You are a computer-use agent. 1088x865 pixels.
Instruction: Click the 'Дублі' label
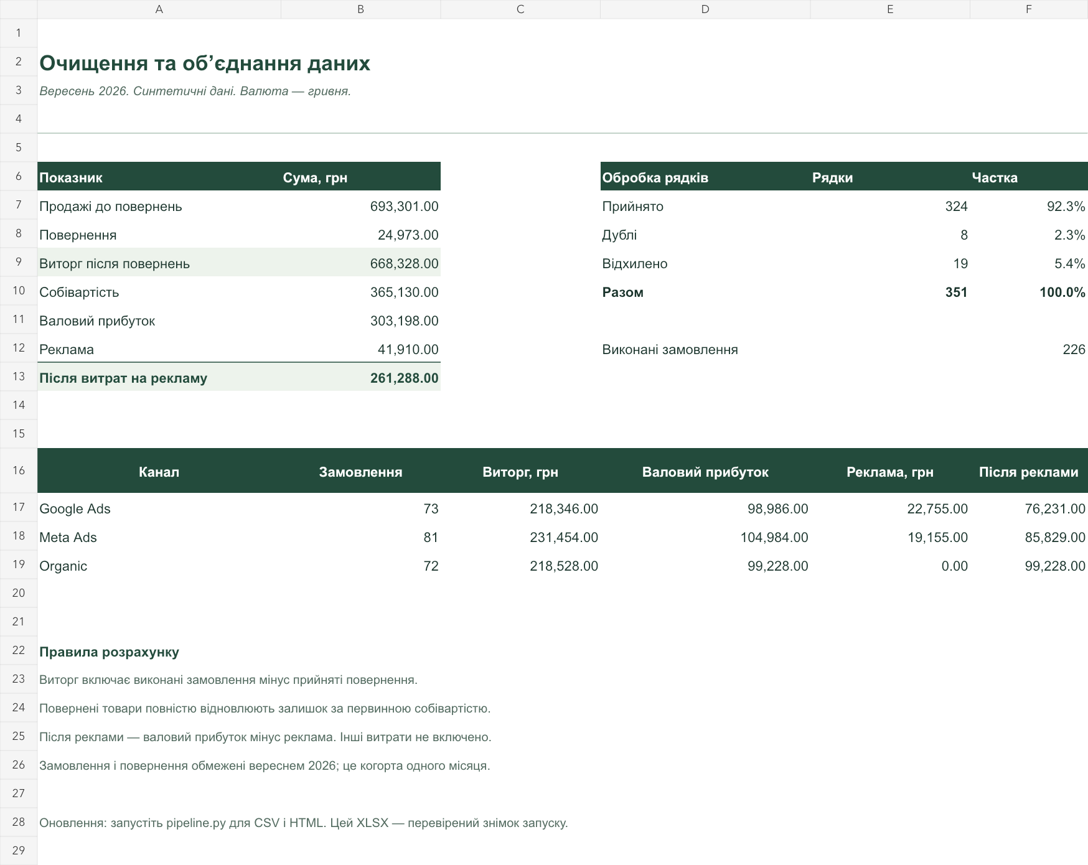[x=619, y=235]
